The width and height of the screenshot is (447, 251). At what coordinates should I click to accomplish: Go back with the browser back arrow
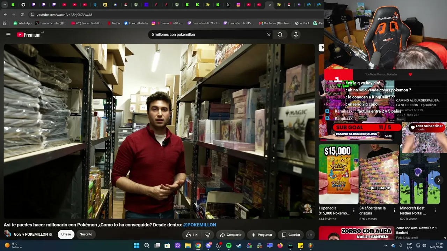[5, 15]
